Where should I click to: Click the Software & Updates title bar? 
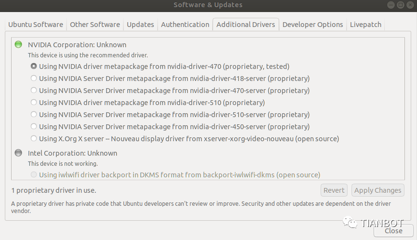click(x=208, y=5)
